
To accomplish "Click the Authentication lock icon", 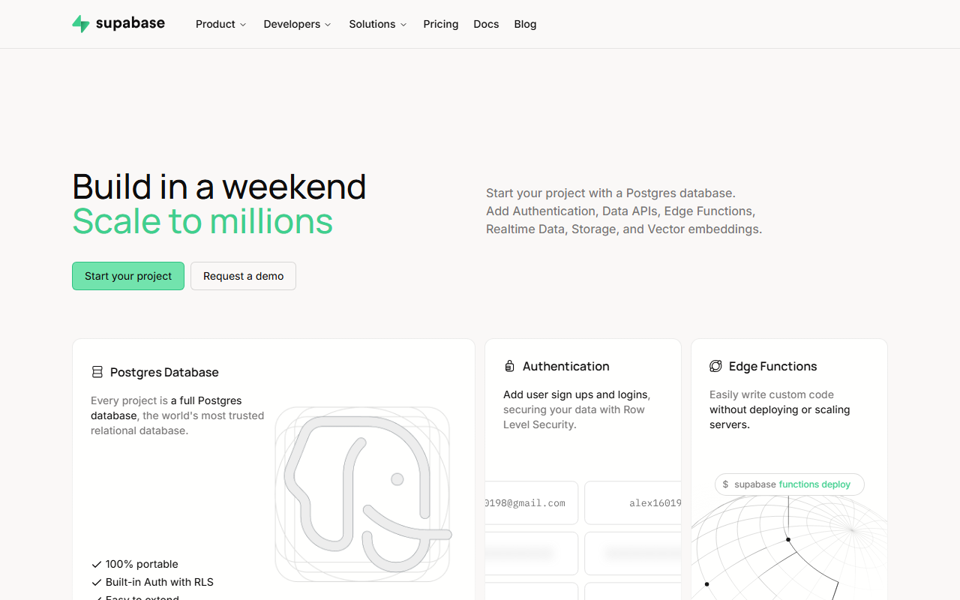I will (509, 366).
